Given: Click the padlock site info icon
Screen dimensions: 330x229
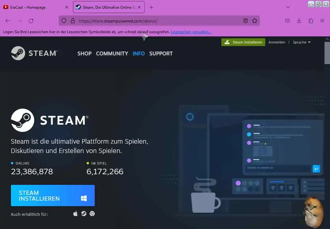Looking at the screenshot, I should (x=73, y=21).
